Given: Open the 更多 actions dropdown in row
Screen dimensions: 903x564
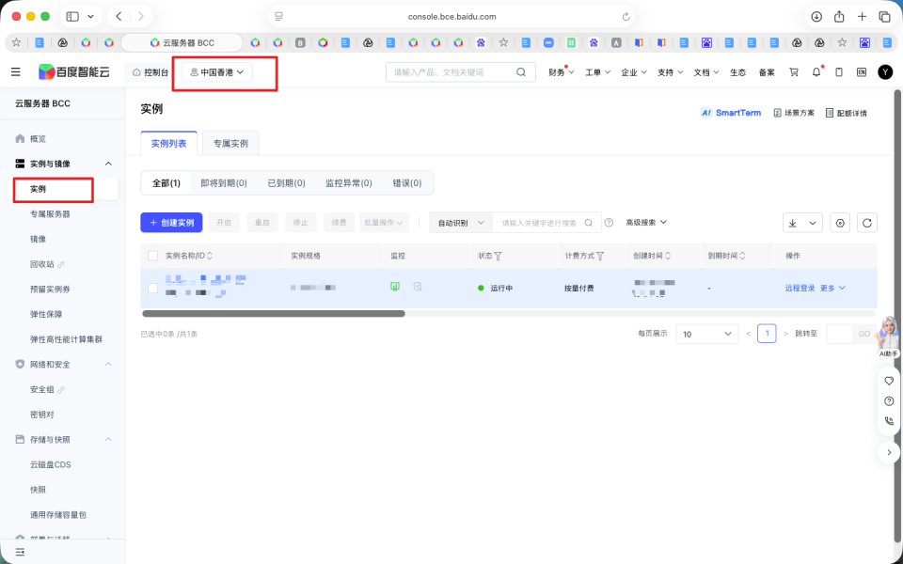Looking at the screenshot, I should click(x=832, y=288).
